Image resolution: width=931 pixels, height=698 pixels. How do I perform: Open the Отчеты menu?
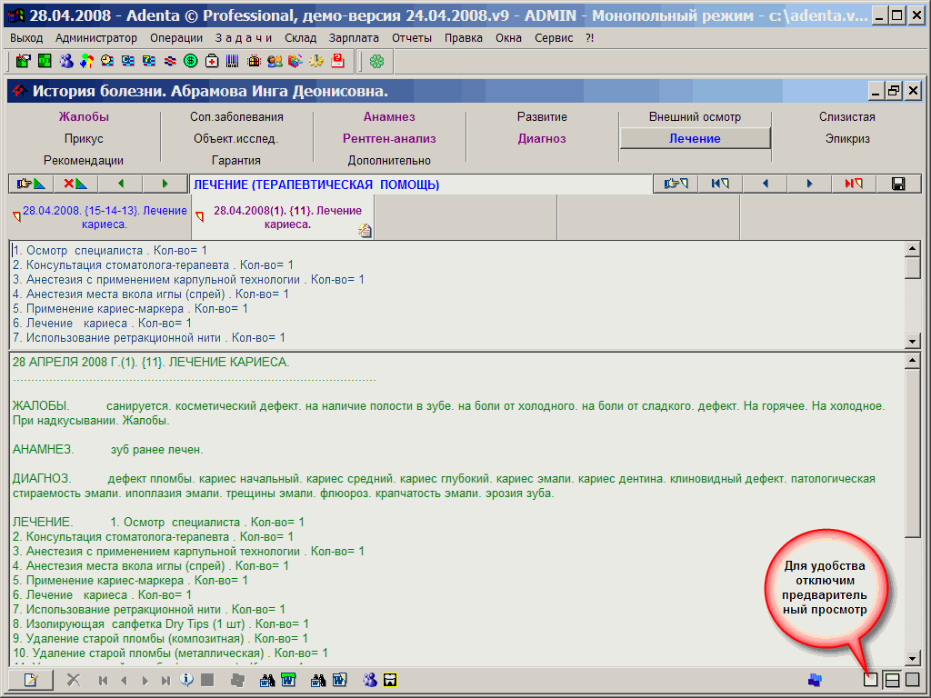pyautogui.click(x=412, y=37)
